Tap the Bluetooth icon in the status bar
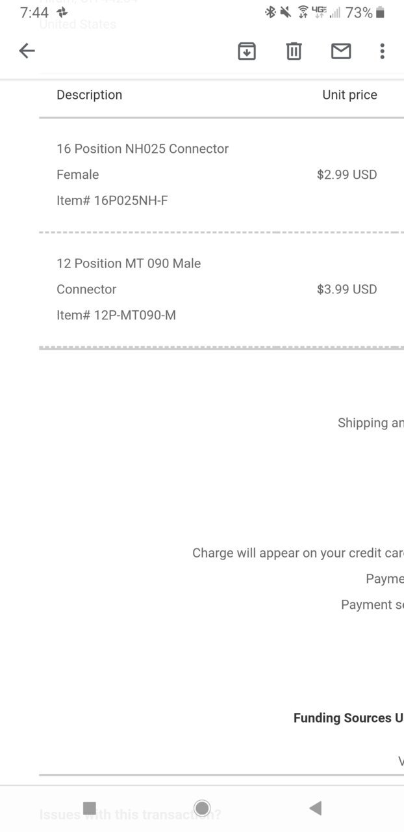This screenshot has height=832, width=404. coord(270,12)
